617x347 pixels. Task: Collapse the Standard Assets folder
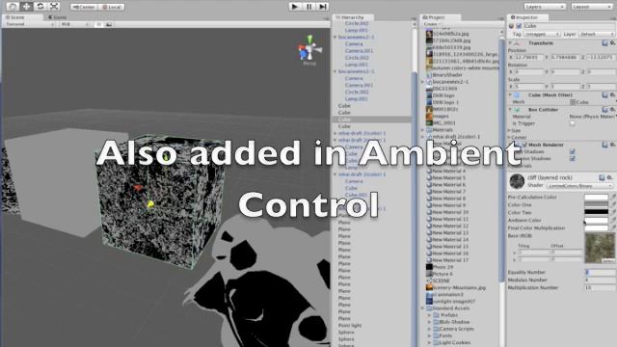[423, 308]
